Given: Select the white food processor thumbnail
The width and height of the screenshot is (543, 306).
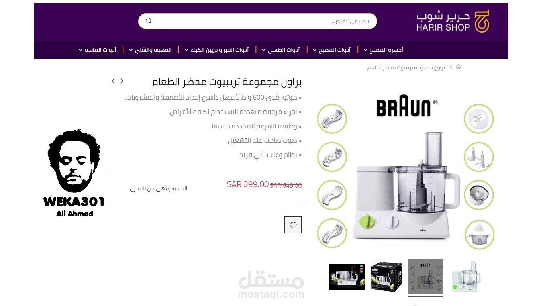Looking at the screenshot, I should pos(465,277).
